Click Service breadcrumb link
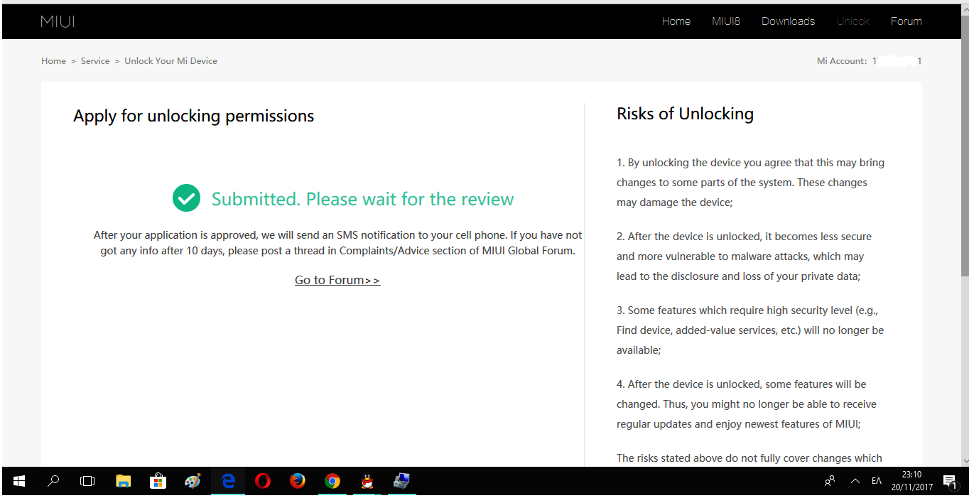Viewport: 969px width, 503px height. click(95, 61)
